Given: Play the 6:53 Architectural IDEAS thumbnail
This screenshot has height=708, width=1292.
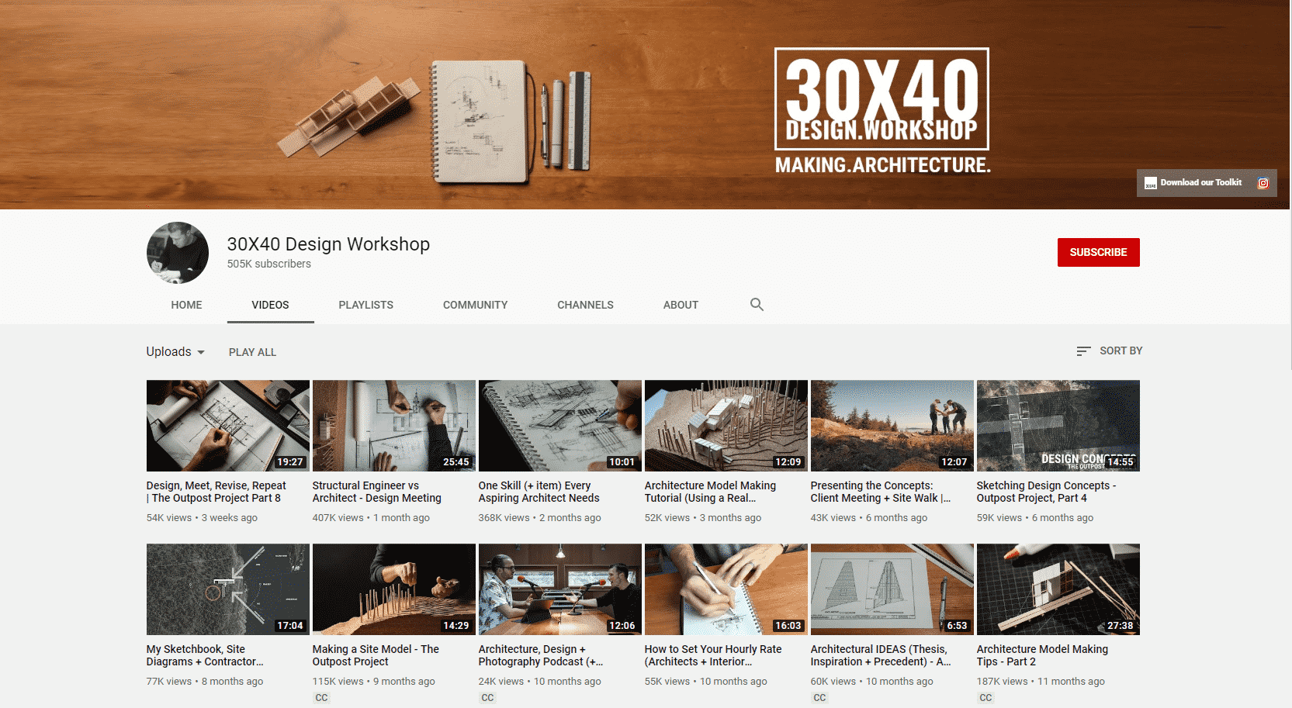Looking at the screenshot, I should point(892,589).
